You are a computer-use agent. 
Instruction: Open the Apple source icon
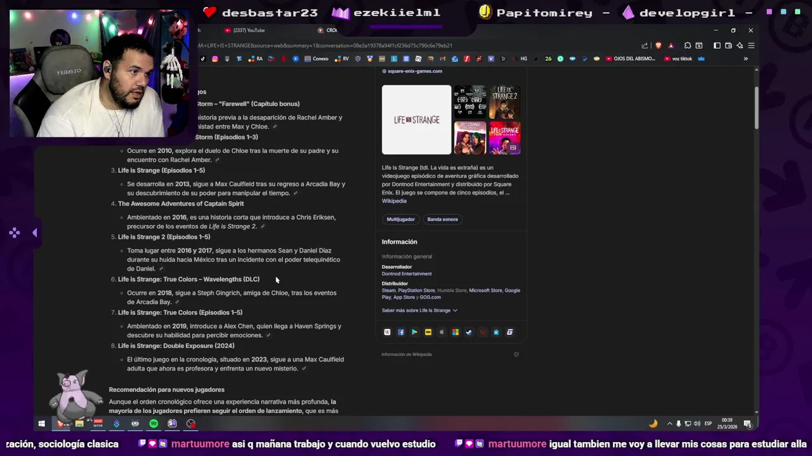[442, 332]
